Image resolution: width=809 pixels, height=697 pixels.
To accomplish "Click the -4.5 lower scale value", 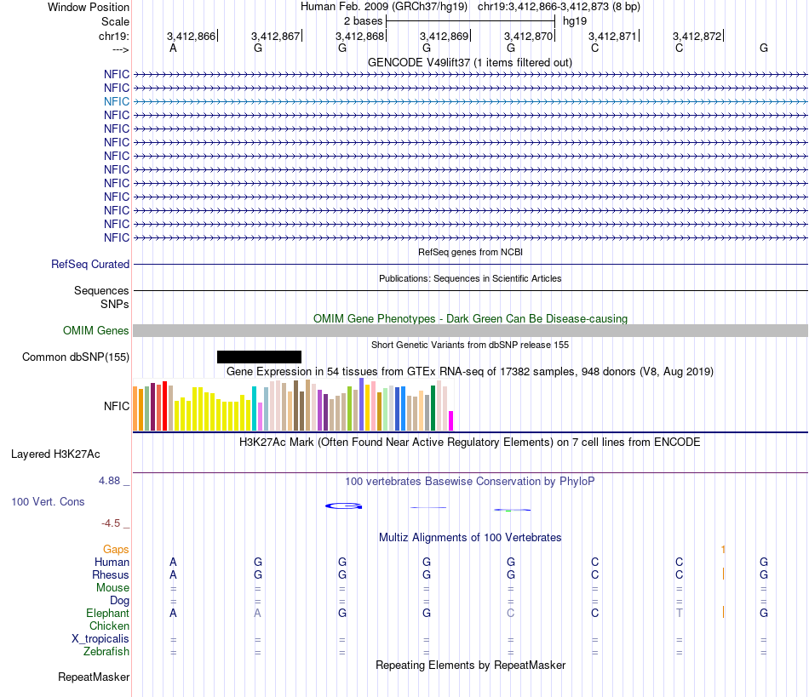I will (111, 523).
